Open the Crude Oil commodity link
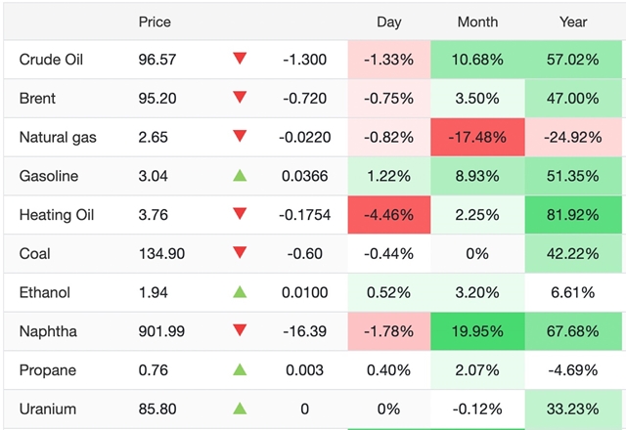The width and height of the screenshot is (626, 430). (51, 60)
